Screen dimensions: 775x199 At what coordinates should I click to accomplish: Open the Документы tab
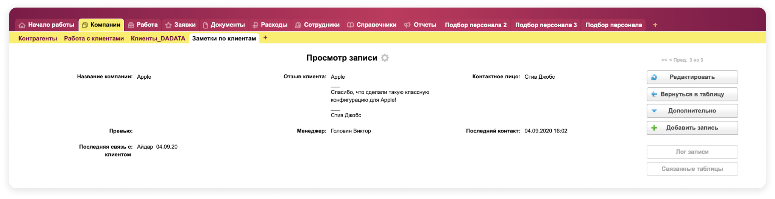coord(227,25)
